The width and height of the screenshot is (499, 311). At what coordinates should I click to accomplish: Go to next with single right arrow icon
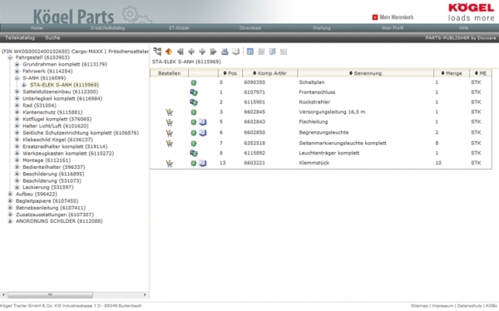(x=202, y=52)
